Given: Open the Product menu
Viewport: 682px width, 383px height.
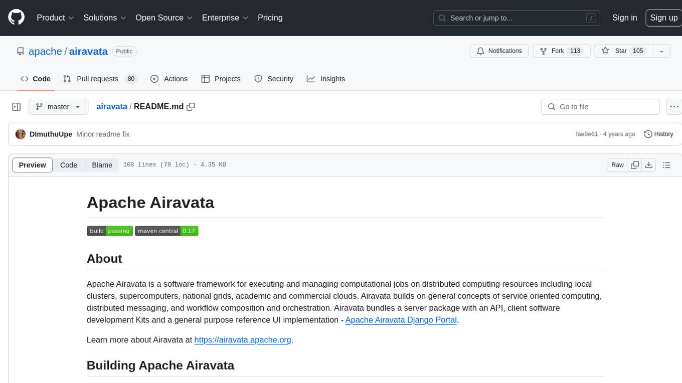Looking at the screenshot, I should [55, 18].
